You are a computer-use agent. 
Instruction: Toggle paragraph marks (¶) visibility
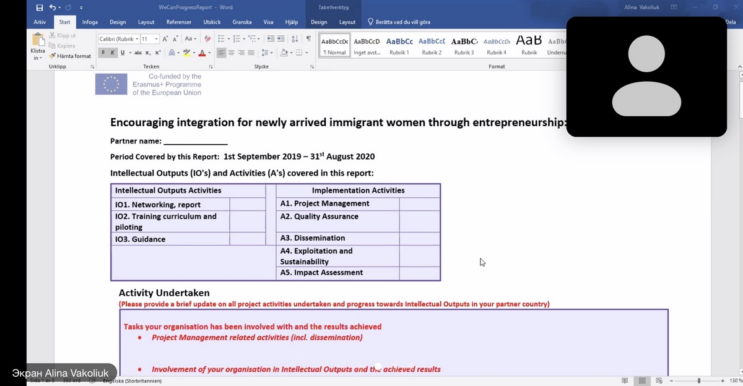[308, 39]
